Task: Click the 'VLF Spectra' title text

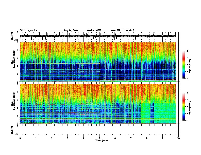Action: 29,30
